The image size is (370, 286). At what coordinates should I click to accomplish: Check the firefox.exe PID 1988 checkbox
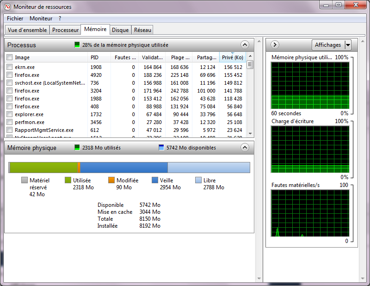click(x=9, y=98)
